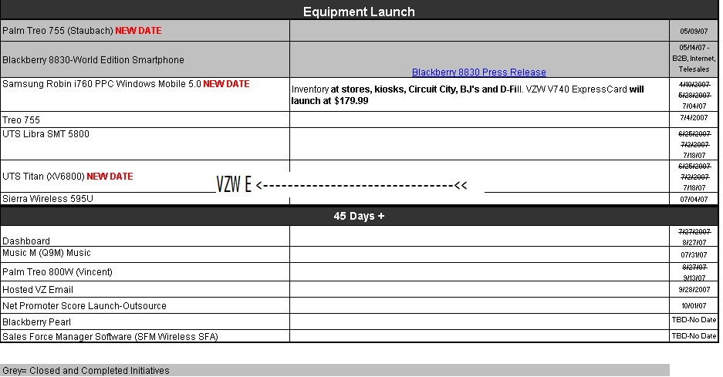
Task: Select NEW DATE label beside UTS Titan
Action: tap(110, 177)
